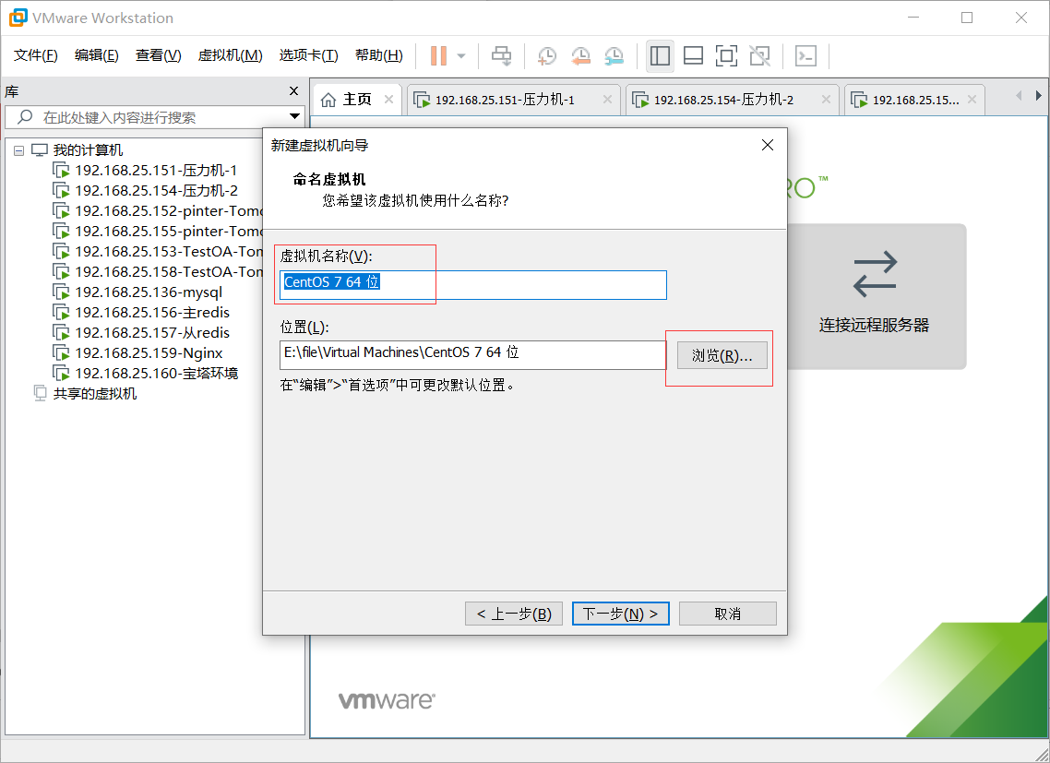Viewport: 1050px width, 763px height.
Task: Open the library search dropdown arrow
Action: pyautogui.click(x=294, y=116)
